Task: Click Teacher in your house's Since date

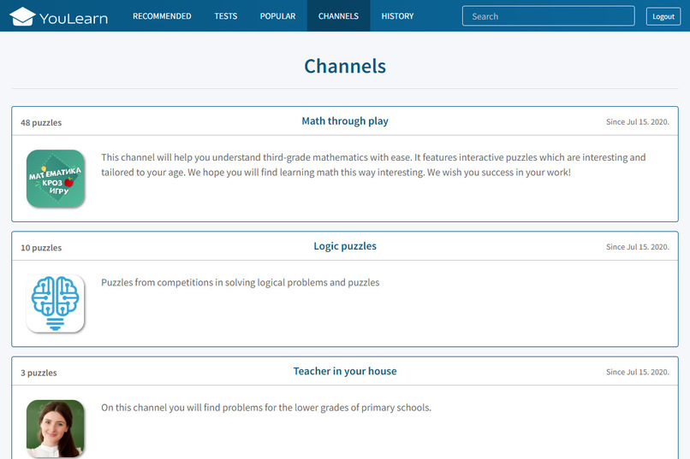Action: [x=637, y=372]
